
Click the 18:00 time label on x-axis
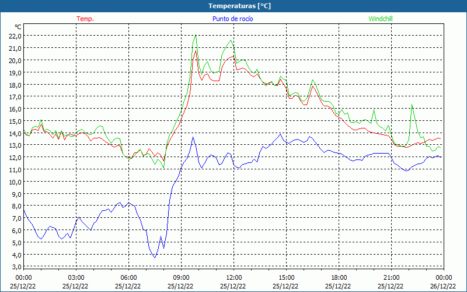pos(339,278)
